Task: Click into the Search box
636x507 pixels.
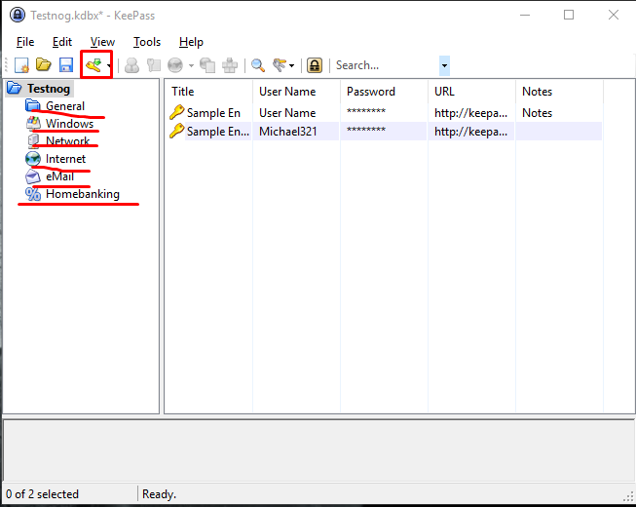Action: (x=386, y=65)
